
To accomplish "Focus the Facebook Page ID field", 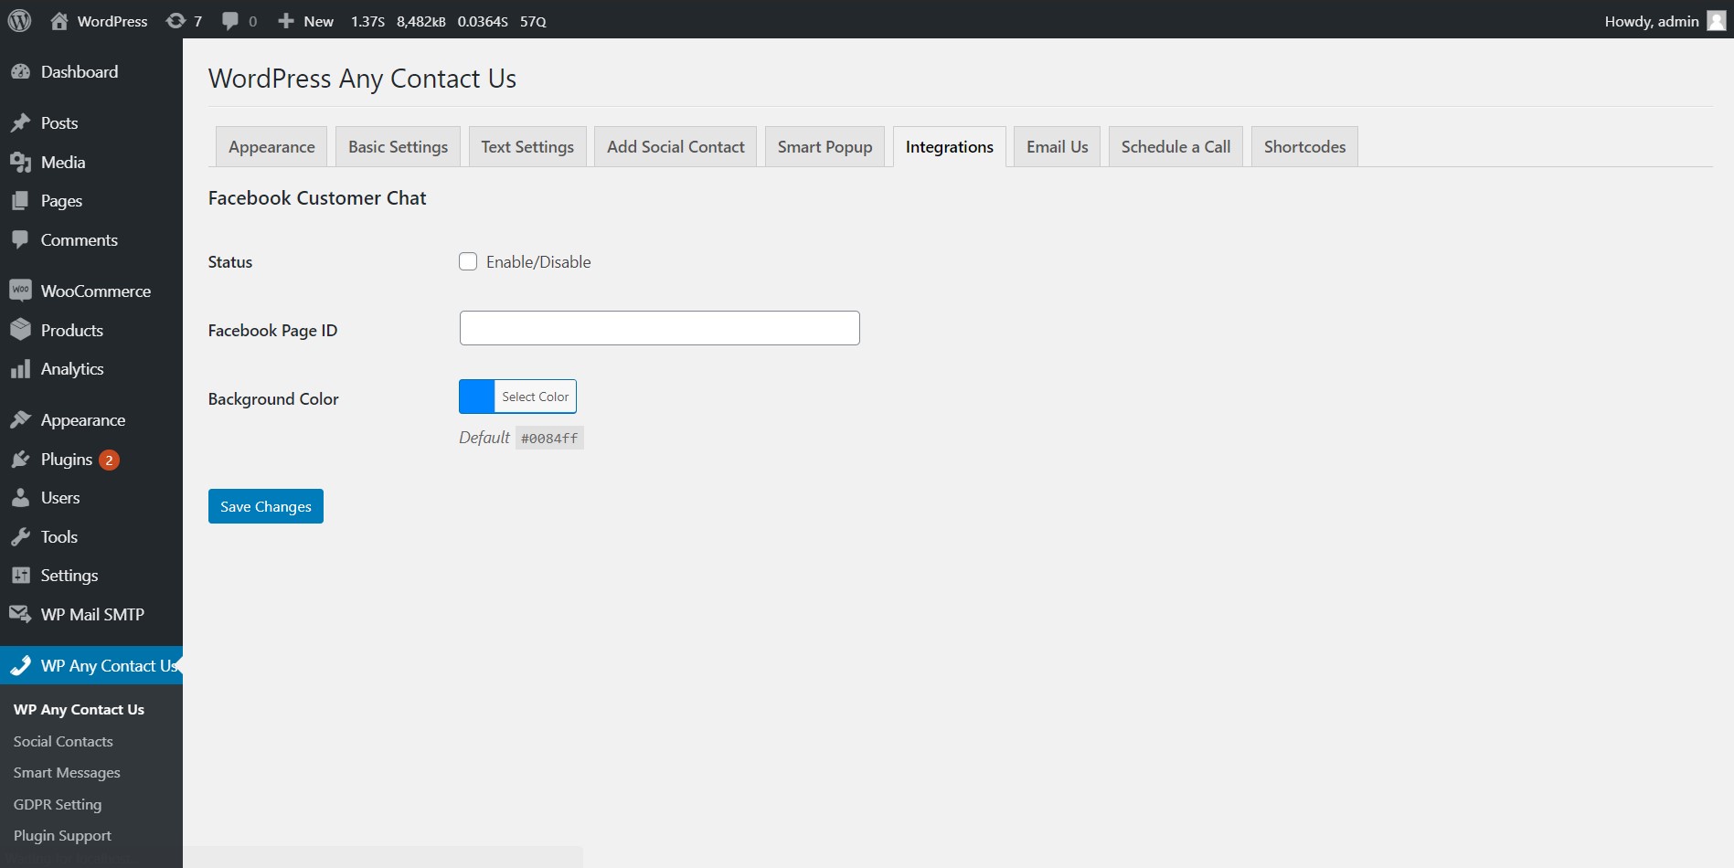I will 659,328.
